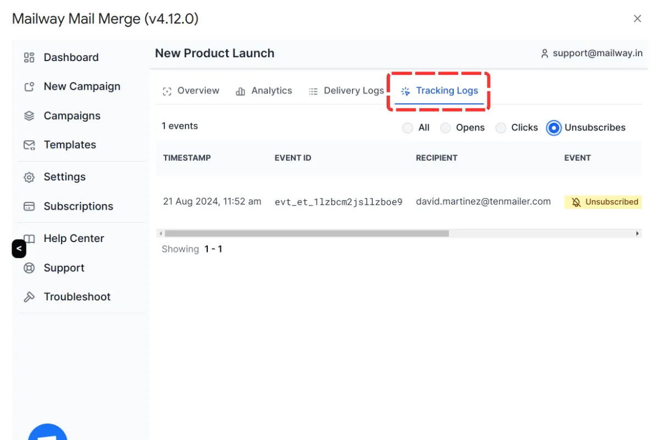The height and width of the screenshot is (440, 660).
Task: Select the Opens filter radio button
Action: (446, 128)
